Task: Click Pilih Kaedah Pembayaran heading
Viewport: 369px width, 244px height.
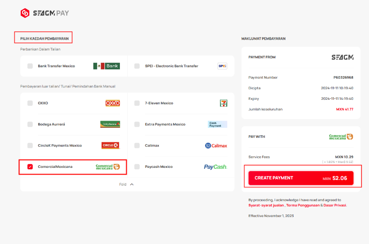Action: (x=44, y=39)
